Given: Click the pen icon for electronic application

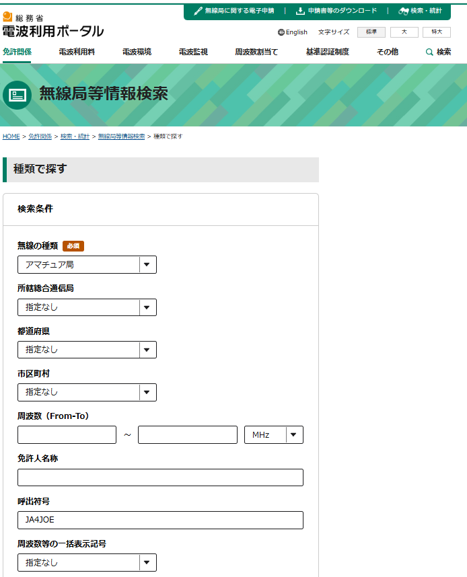Looking at the screenshot, I should [198, 11].
